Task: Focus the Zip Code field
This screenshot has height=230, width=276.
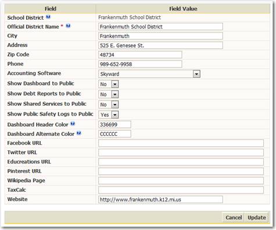Action: [140, 55]
